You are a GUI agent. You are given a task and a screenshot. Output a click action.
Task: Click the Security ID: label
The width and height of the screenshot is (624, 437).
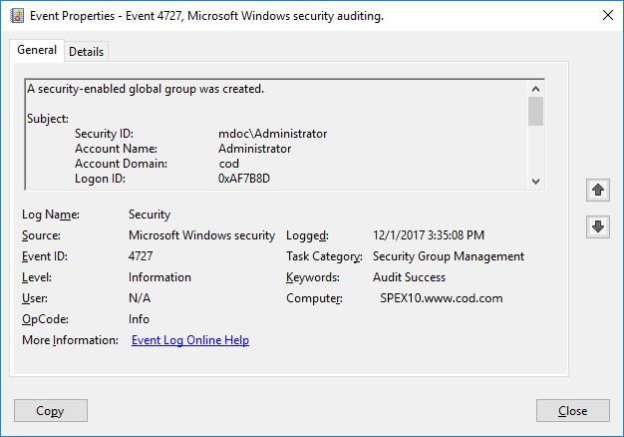(104, 134)
